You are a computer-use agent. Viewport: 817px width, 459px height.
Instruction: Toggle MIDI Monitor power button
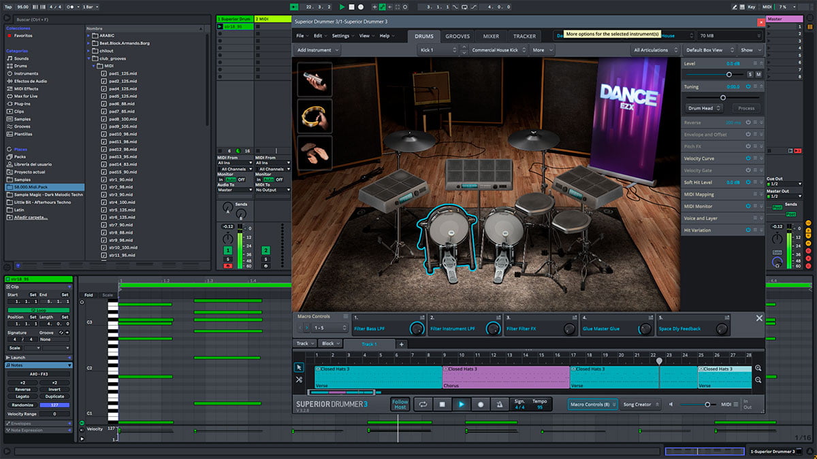[x=748, y=206]
